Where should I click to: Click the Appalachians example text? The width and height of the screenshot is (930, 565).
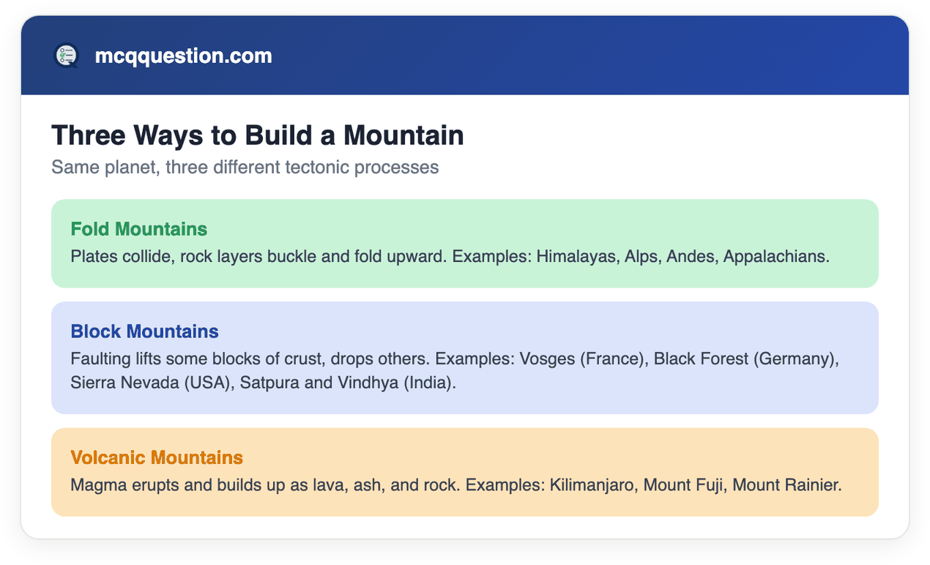click(x=776, y=257)
